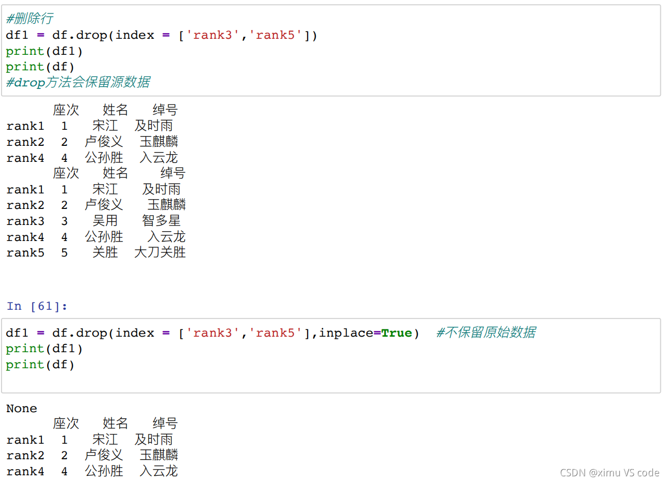Image resolution: width=667 pixels, height=482 pixels.
Task: Click the "None" output line
Action: (x=22, y=409)
